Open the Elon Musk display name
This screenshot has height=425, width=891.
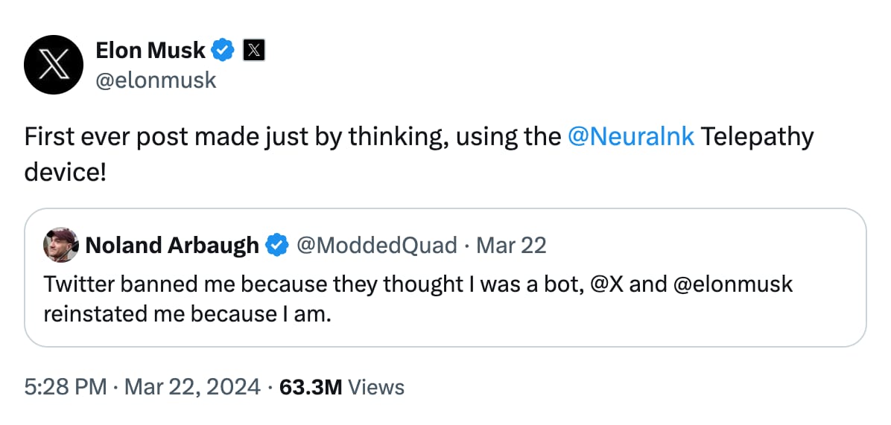150,50
